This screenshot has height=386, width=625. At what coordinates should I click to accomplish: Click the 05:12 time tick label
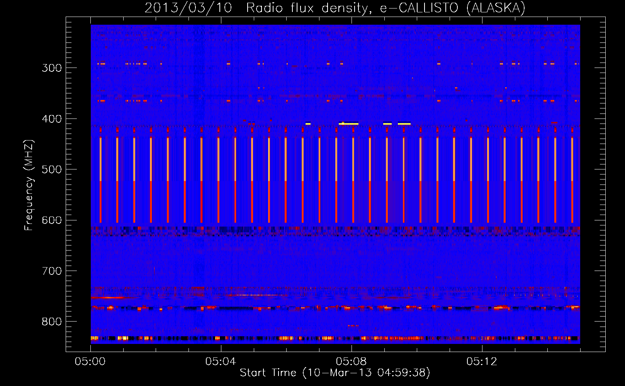point(482,362)
